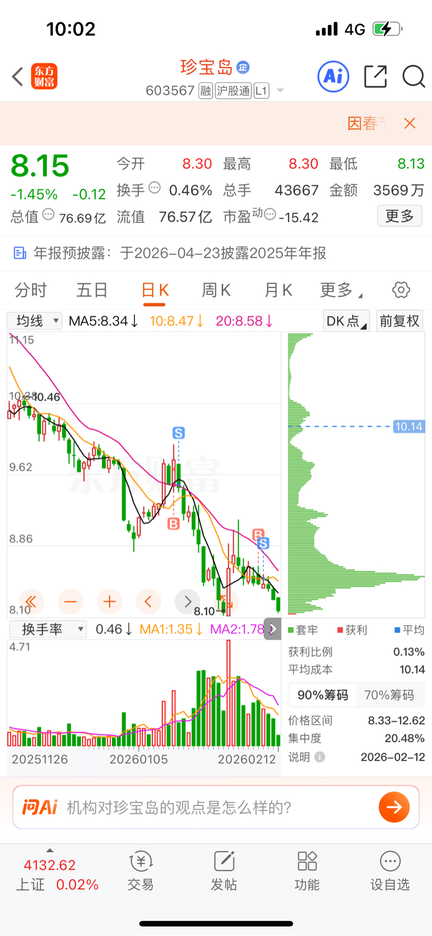Open the DK点 dropdown
The height and width of the screenshot is (936, 432).
tap(346, 321)
